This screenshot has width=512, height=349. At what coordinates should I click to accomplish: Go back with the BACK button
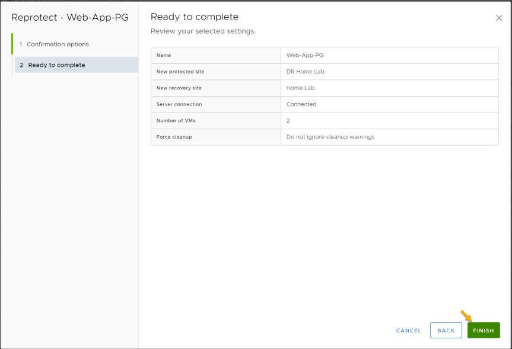point(446,330)
